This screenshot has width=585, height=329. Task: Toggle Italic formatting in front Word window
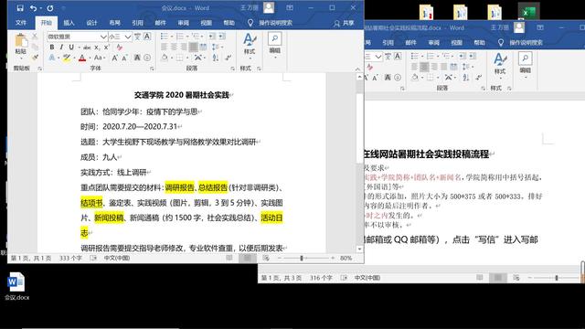click(x=61, y=48)
